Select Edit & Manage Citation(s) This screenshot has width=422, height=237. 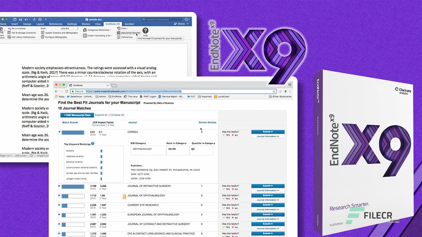click(21, 32)
